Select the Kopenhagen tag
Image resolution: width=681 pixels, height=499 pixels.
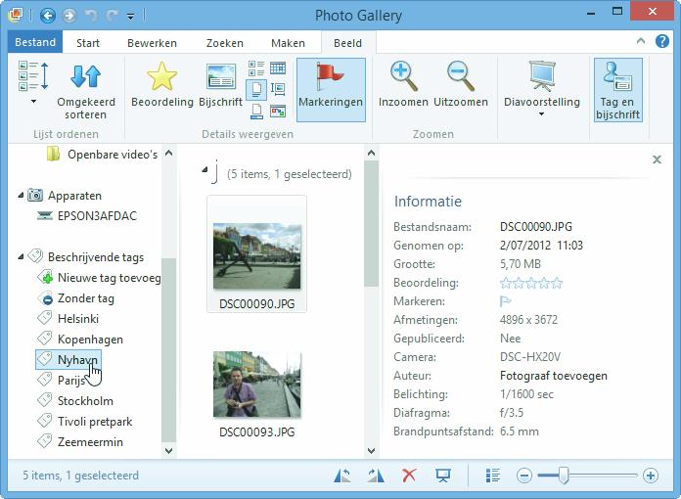click(x=90, y=340)
